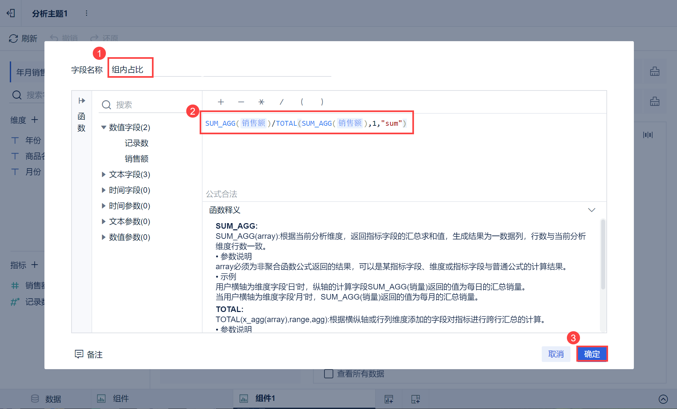Click the function description scrollbar

pos(603,255)
